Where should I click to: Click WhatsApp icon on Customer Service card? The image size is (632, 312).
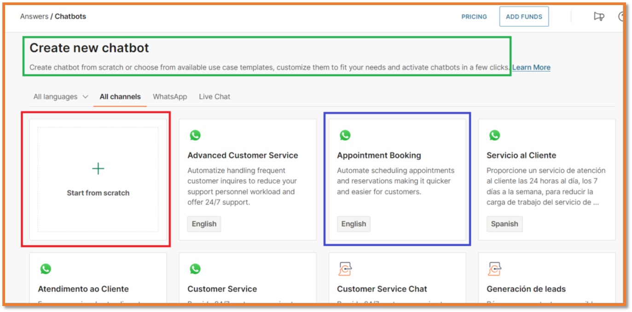tap(195, 269)
